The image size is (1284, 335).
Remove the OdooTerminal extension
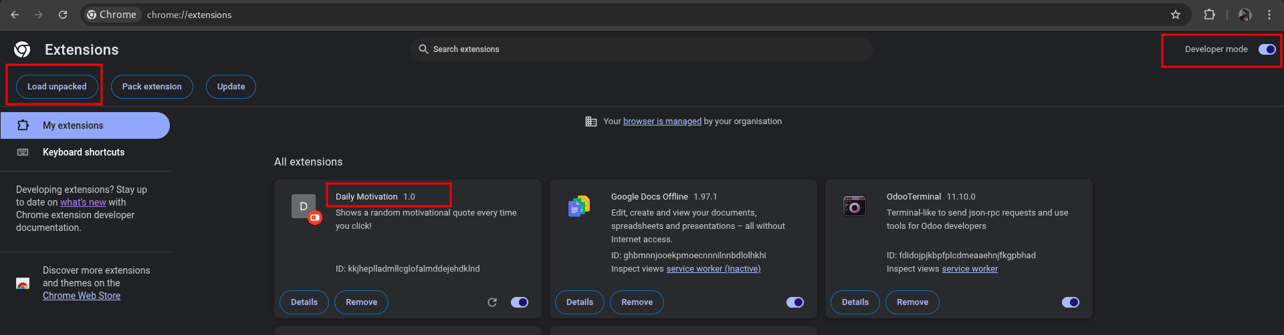(912, 302)
